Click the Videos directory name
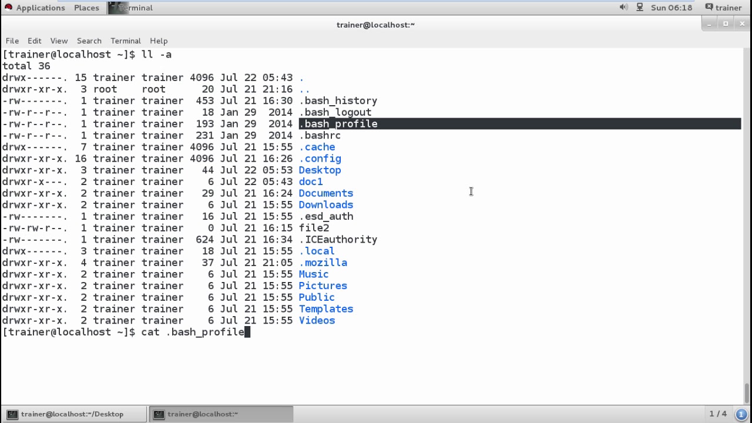The width and height of the screenshot is (752, 423). 317,320
